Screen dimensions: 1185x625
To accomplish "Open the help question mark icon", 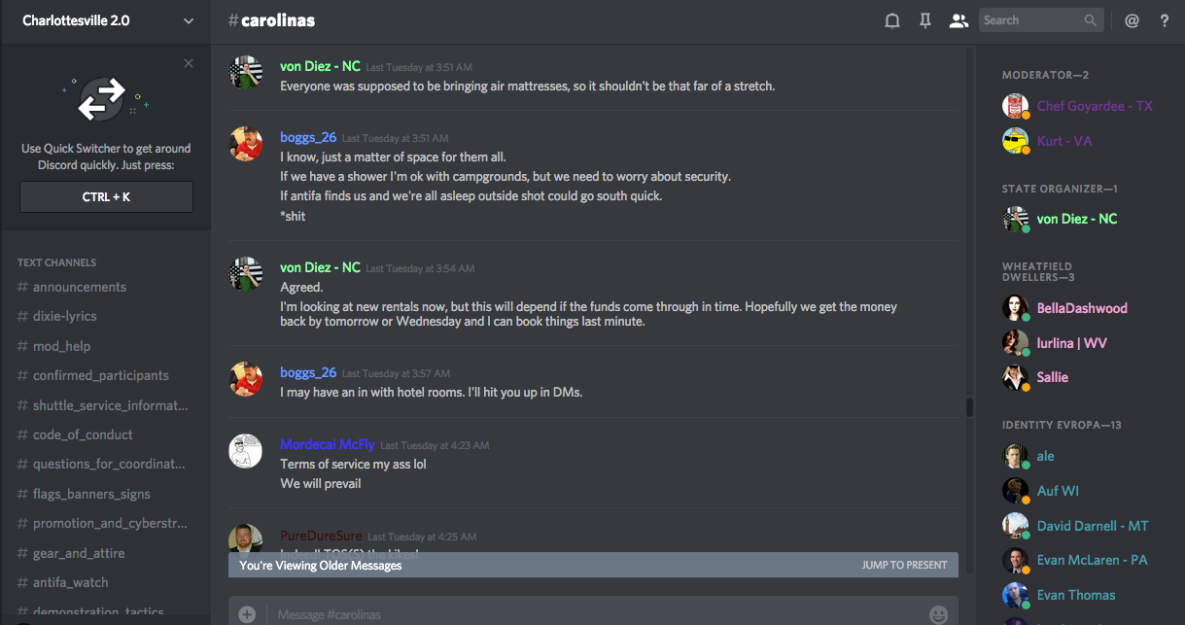I will coord(1165,20).
